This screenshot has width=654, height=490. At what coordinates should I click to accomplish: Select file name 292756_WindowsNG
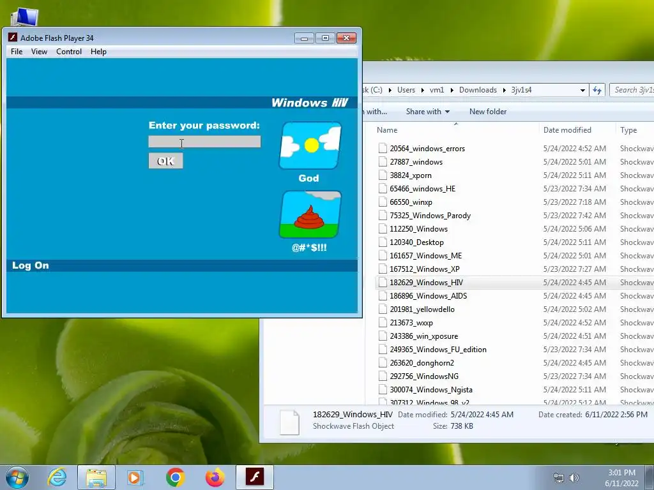pos(424,376)
